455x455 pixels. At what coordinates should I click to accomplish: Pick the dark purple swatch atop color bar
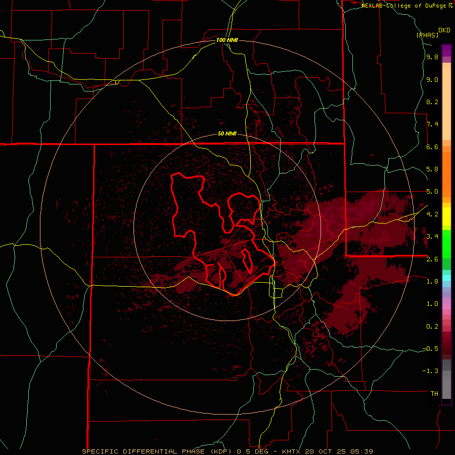[x=446, y=51]
